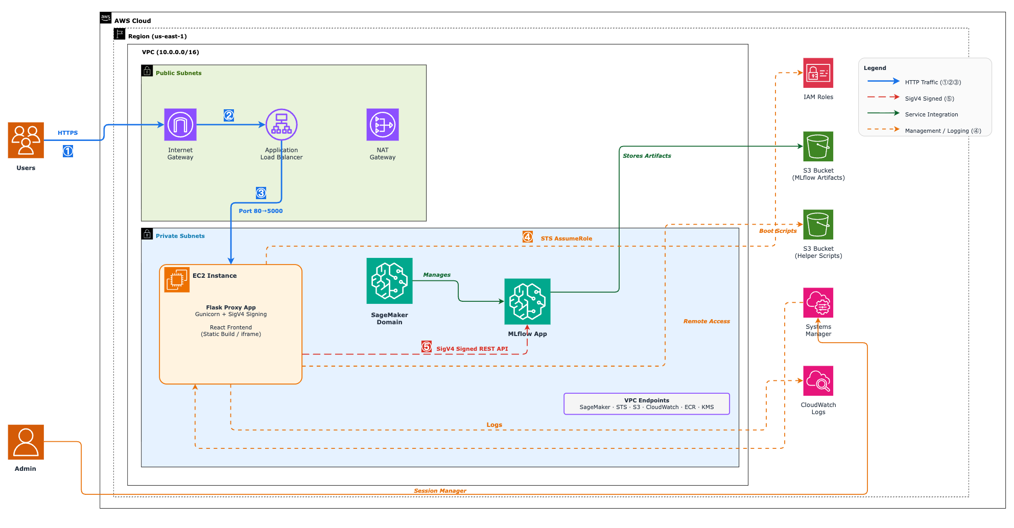Click the 'Session Manager' label

(x=440, y=491)
